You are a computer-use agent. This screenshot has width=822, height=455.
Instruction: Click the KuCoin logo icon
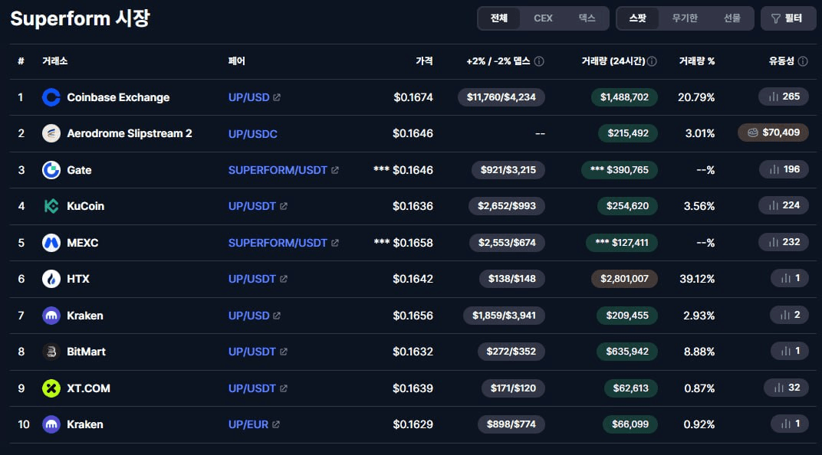pyautogui.click(x=51, y=206)
